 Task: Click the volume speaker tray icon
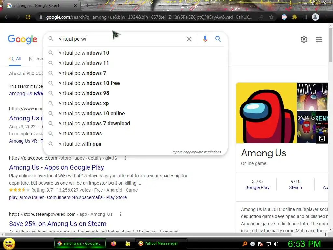[x=276, y=244]
